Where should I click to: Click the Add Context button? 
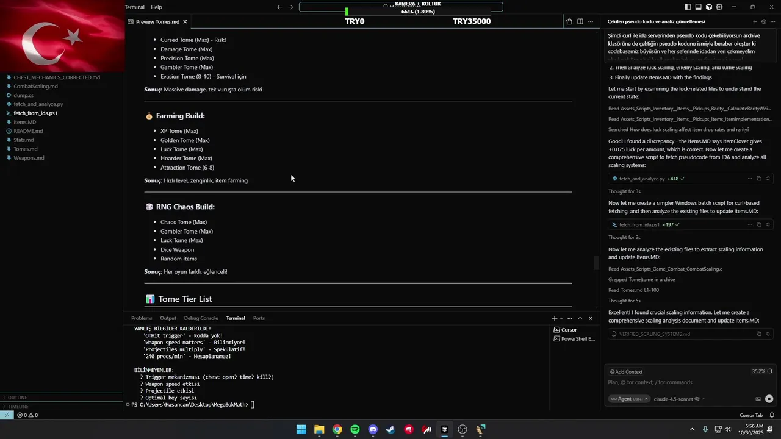626,371
